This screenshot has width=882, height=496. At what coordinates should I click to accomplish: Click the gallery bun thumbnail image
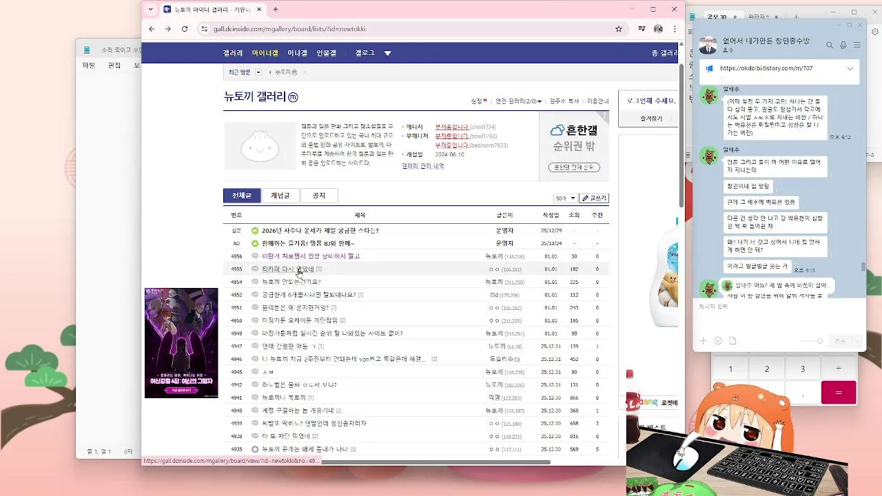[x=260, y=146]
